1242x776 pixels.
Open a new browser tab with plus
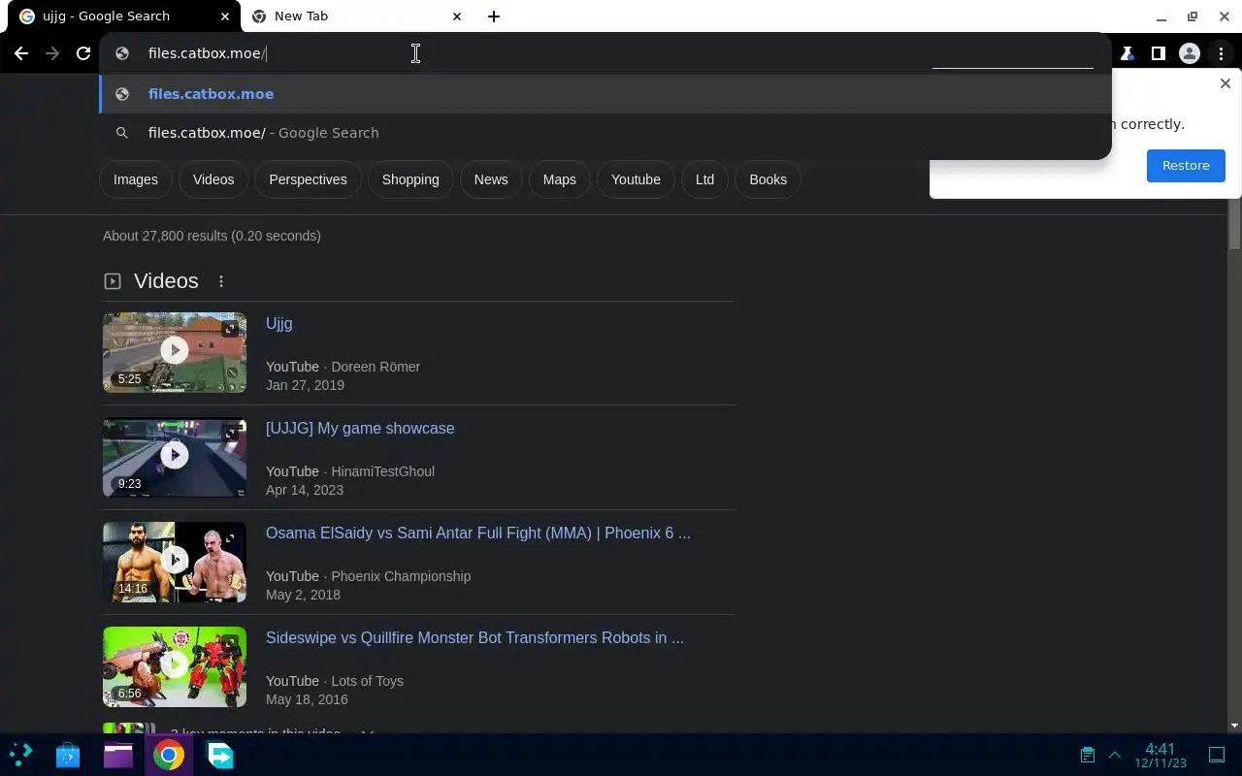pos(494,16)
